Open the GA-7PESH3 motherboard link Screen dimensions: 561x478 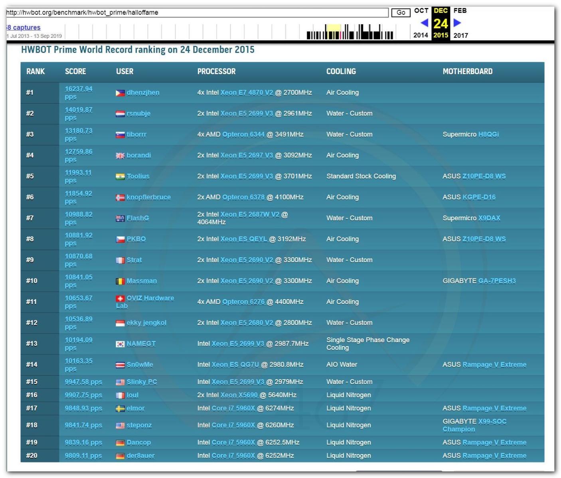coord(497,281)
